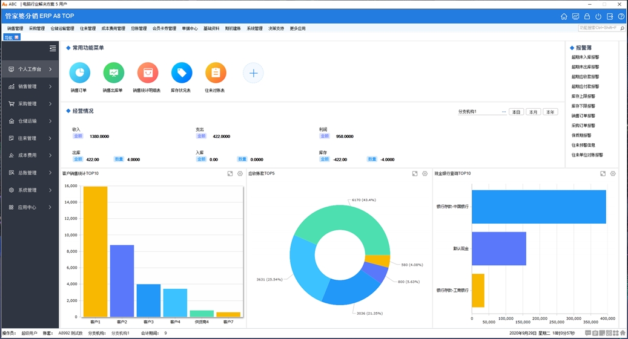Collapse the left sidebar with the hamburger toggle
The width and height of the screenshot is (628, 339).
53,48
